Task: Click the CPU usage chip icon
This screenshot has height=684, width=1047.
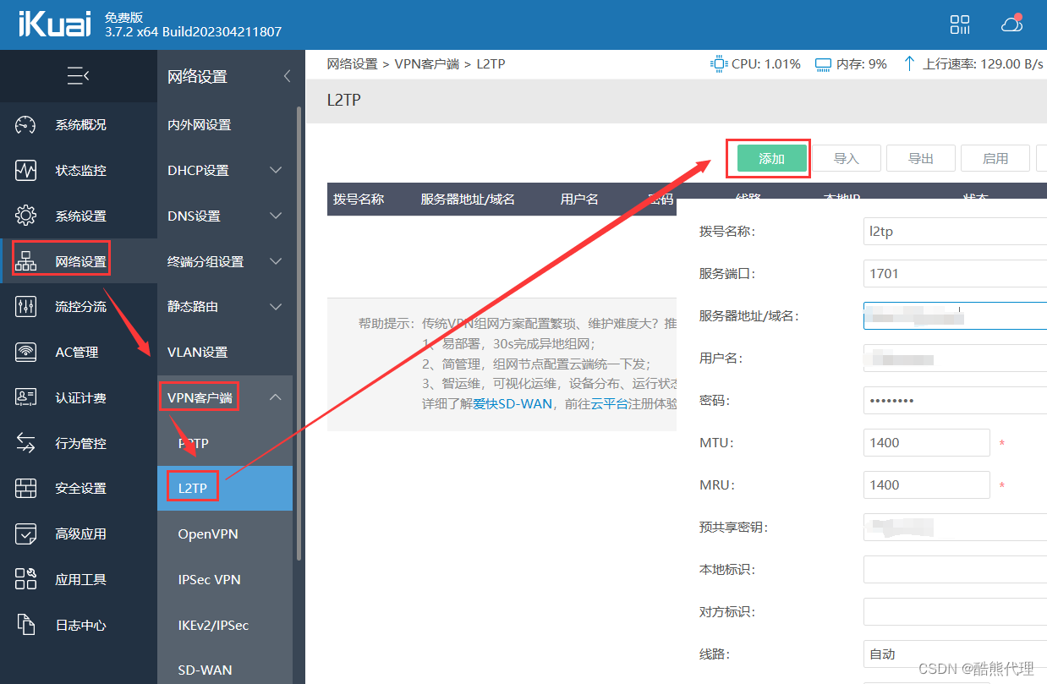Action: (x=719, y=63)
